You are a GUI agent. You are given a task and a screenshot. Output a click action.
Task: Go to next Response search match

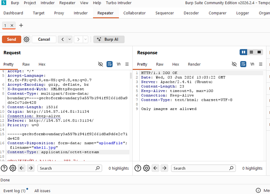(164, 168)
